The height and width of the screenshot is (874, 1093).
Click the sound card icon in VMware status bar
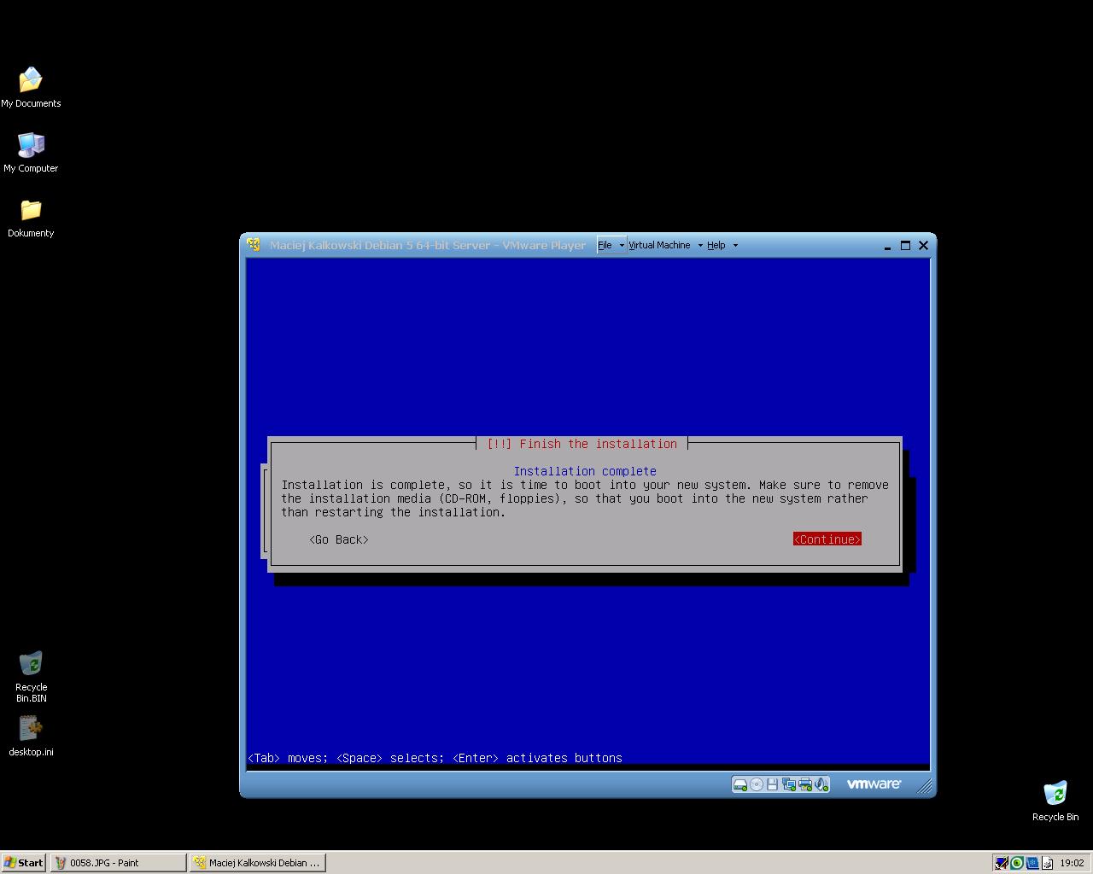click(x=821, y=784)
